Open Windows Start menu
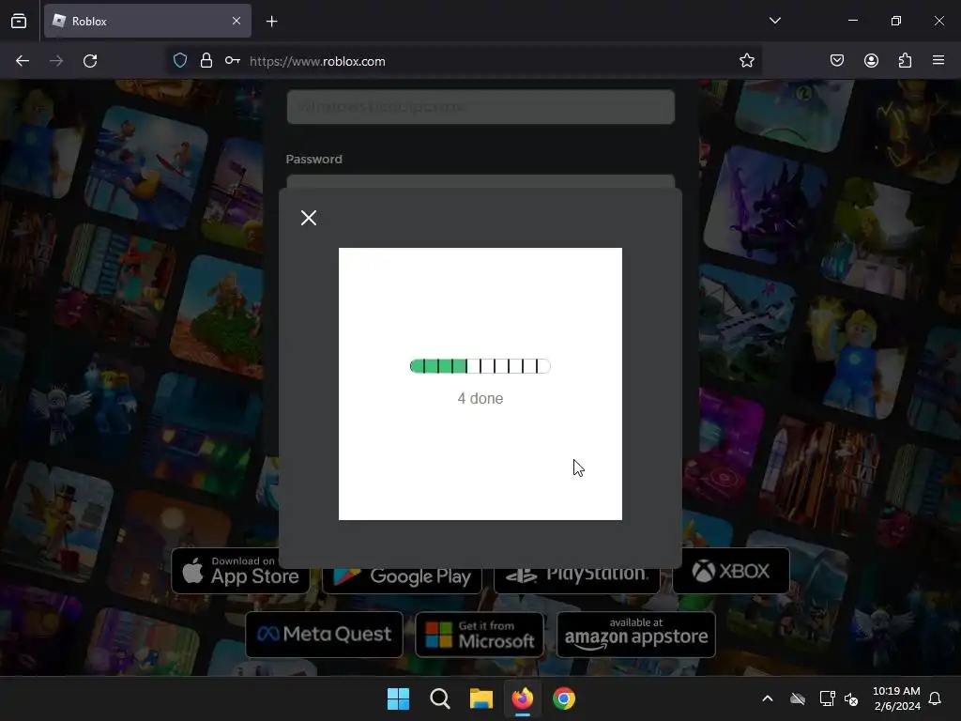The height and width of the screenshot is (721, 961). coord(398,698)
